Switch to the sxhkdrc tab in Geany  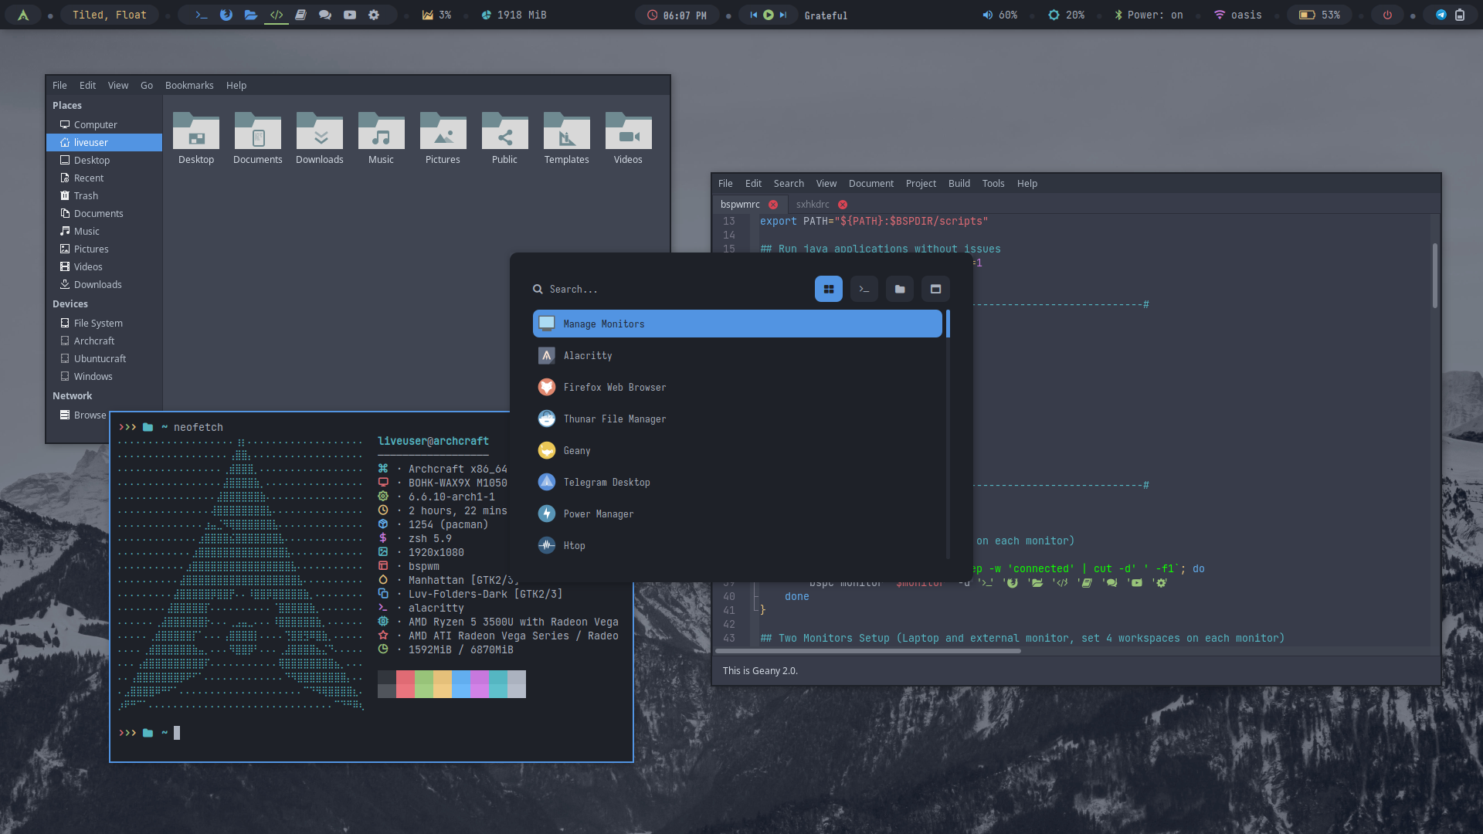[813, 204]
